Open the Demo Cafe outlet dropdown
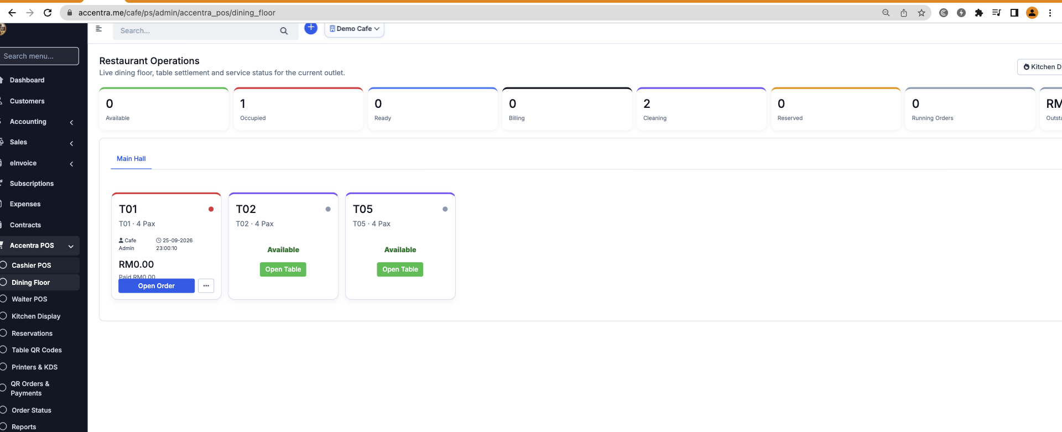This screenshot has width=1062, height=432. point(355,29)
